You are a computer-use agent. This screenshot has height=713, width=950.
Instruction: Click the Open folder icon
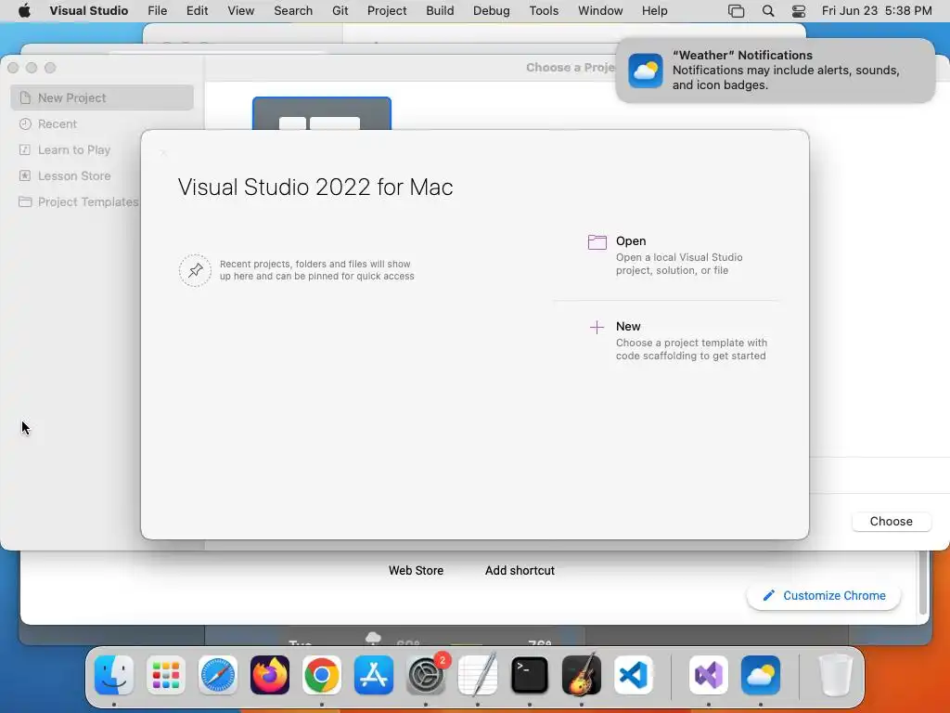pyautogui.click(x=597, y=242)
